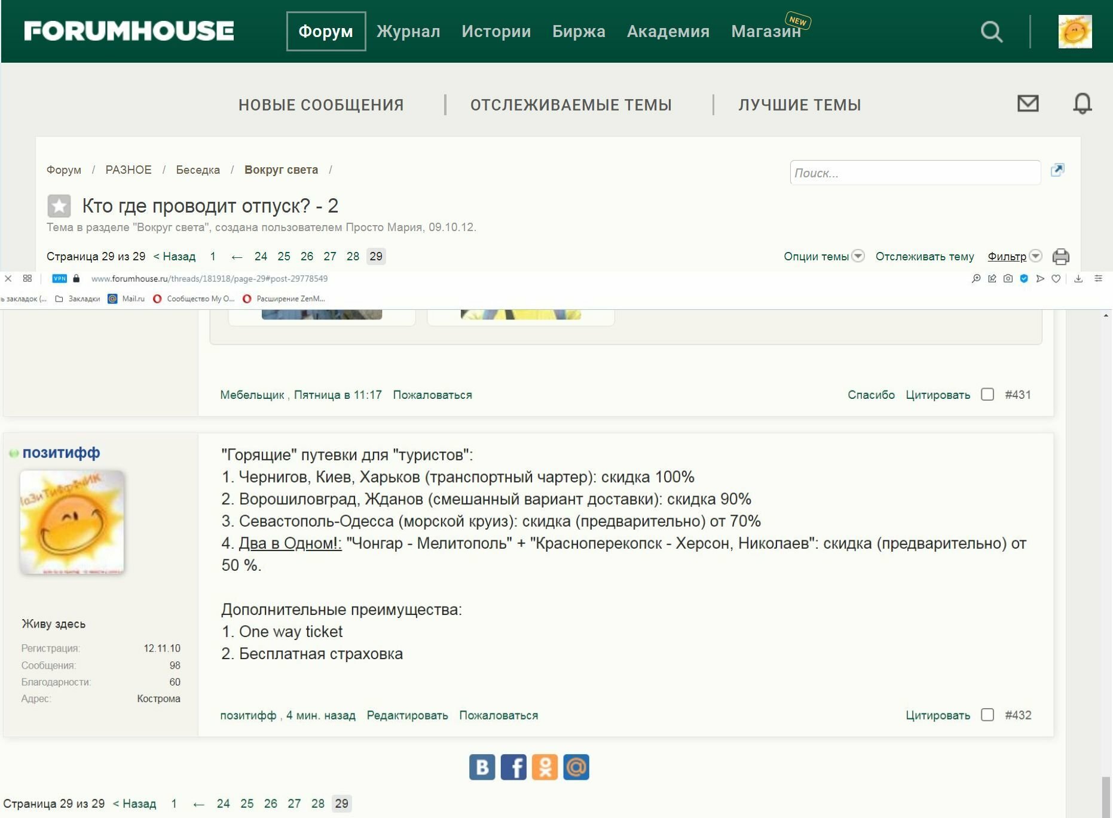Open the browser easy setup menu icon
The image size is (1113, 818).
click(x=1098, y=279)
